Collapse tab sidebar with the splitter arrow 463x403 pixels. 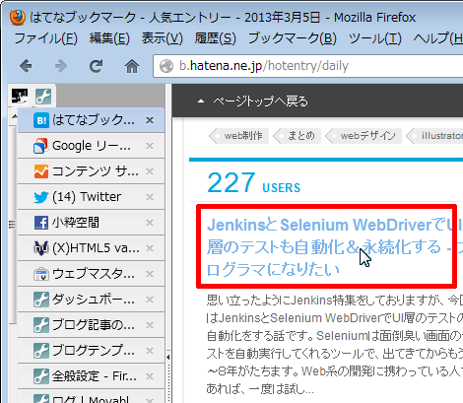[x=168, y=357]
